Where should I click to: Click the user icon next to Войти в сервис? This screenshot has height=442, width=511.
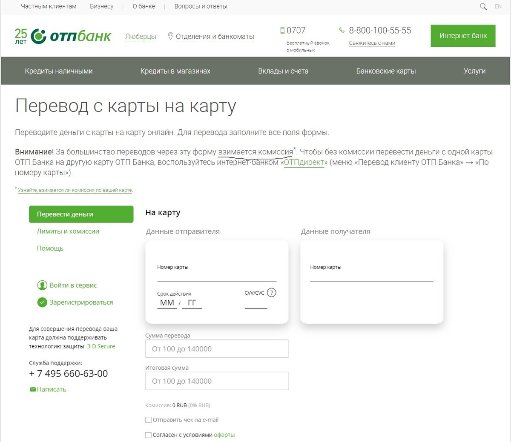point(42,285)
